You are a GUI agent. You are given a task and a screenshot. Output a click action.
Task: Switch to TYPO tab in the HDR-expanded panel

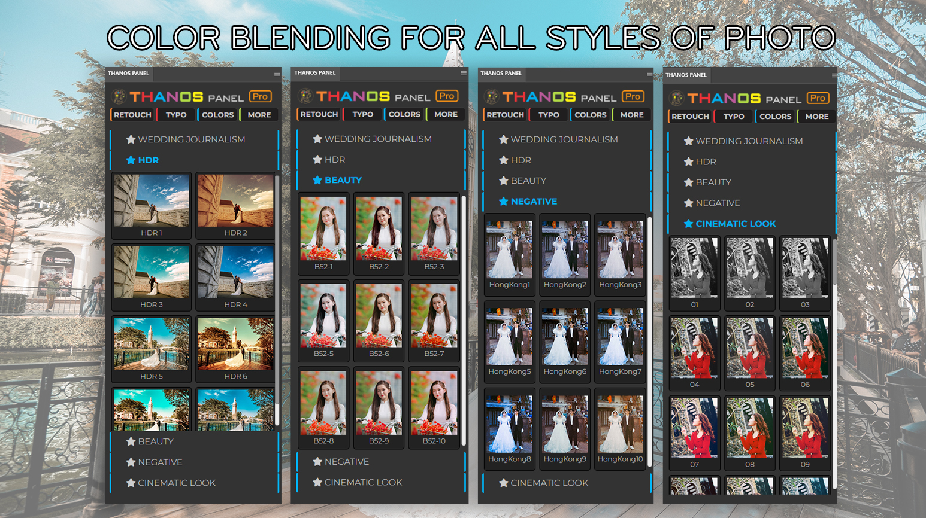(x=176, y=115)
